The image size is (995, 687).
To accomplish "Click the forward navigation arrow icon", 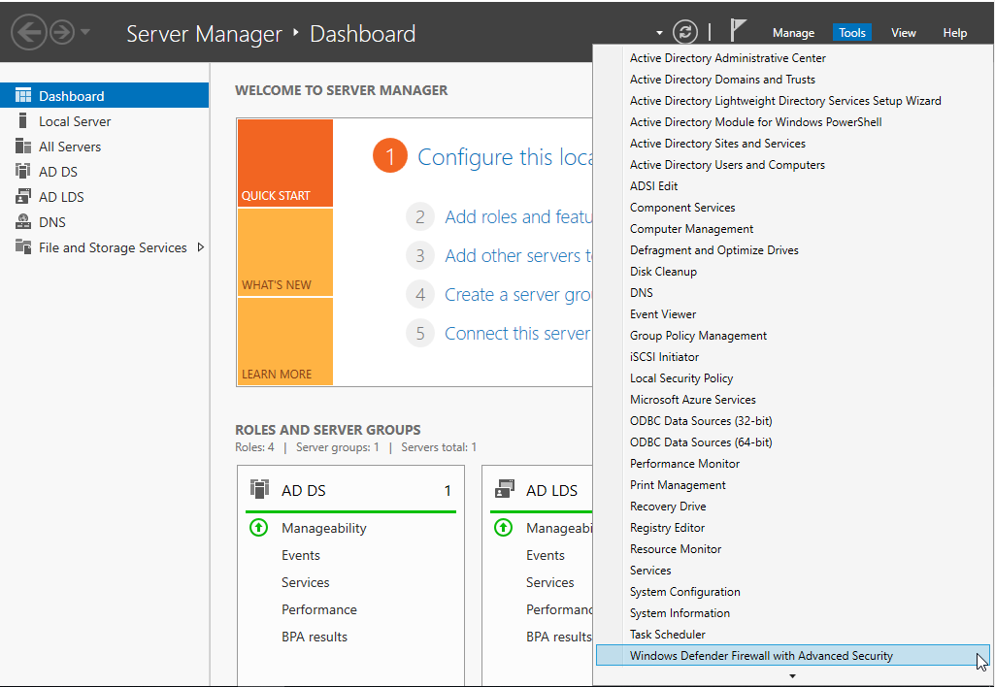I will (x=62, y=33).
